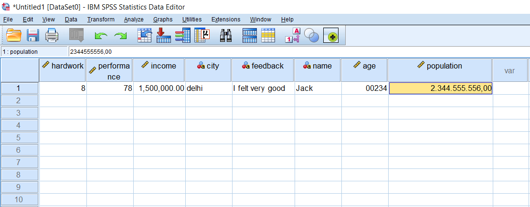530x207 pixels.
Task: Insert variable toolbar icon
Action: (268, 35)
